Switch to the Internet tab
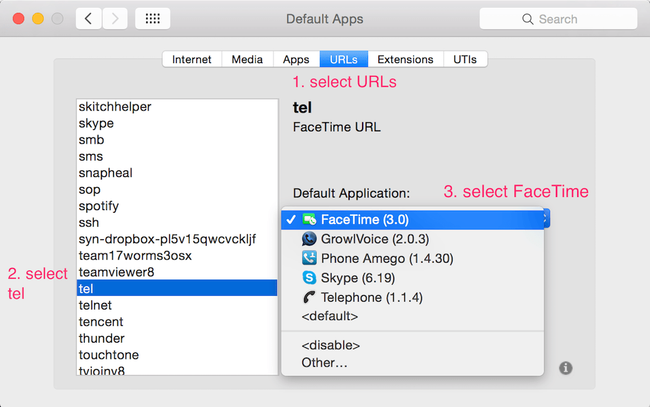Image resolution: width=650 pixels, height=407 pixels. point(192,59)
